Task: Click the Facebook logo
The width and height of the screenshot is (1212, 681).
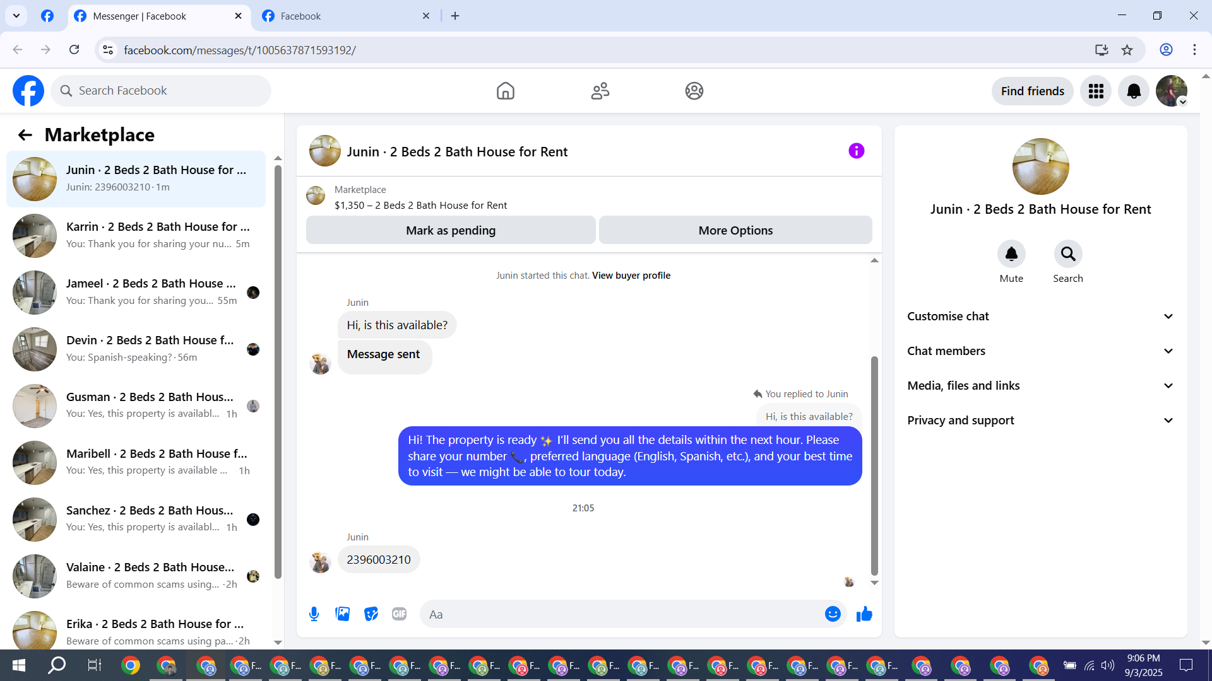Action: click(x=28, y=91)
